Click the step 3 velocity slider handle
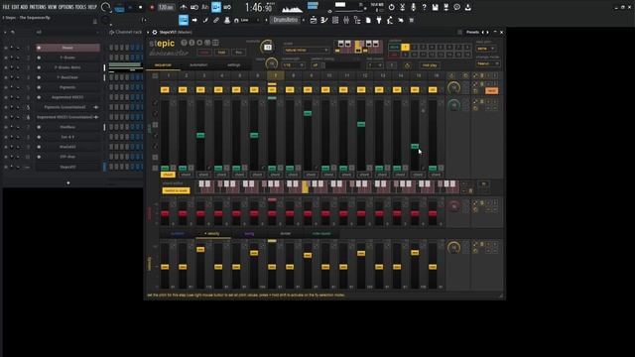The image size is (635, 357). [200, 249]
